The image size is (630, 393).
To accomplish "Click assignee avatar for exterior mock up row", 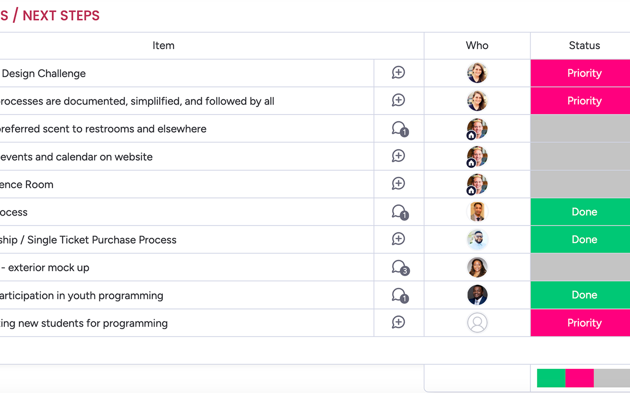I will 477,267.
